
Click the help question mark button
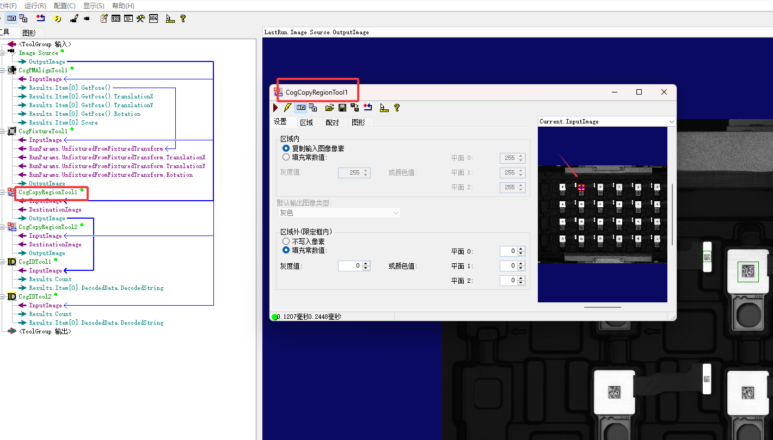pyautogui.click(x=397, y=107)
